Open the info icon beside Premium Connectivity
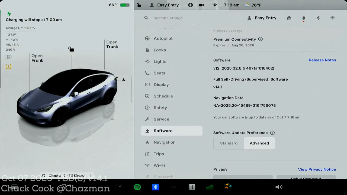This screenshot has width=347, height=195. click(x=260, y=39)
